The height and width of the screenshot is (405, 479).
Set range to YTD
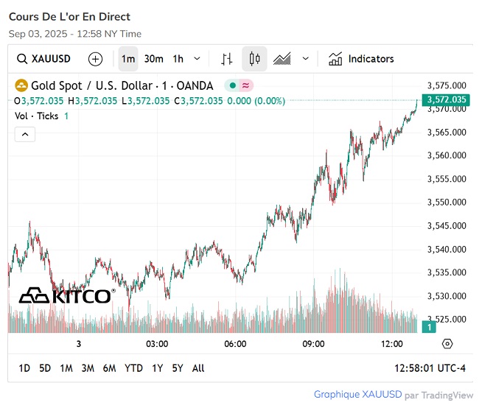133,368
